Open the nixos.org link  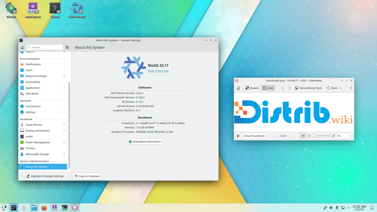point(158,71)
